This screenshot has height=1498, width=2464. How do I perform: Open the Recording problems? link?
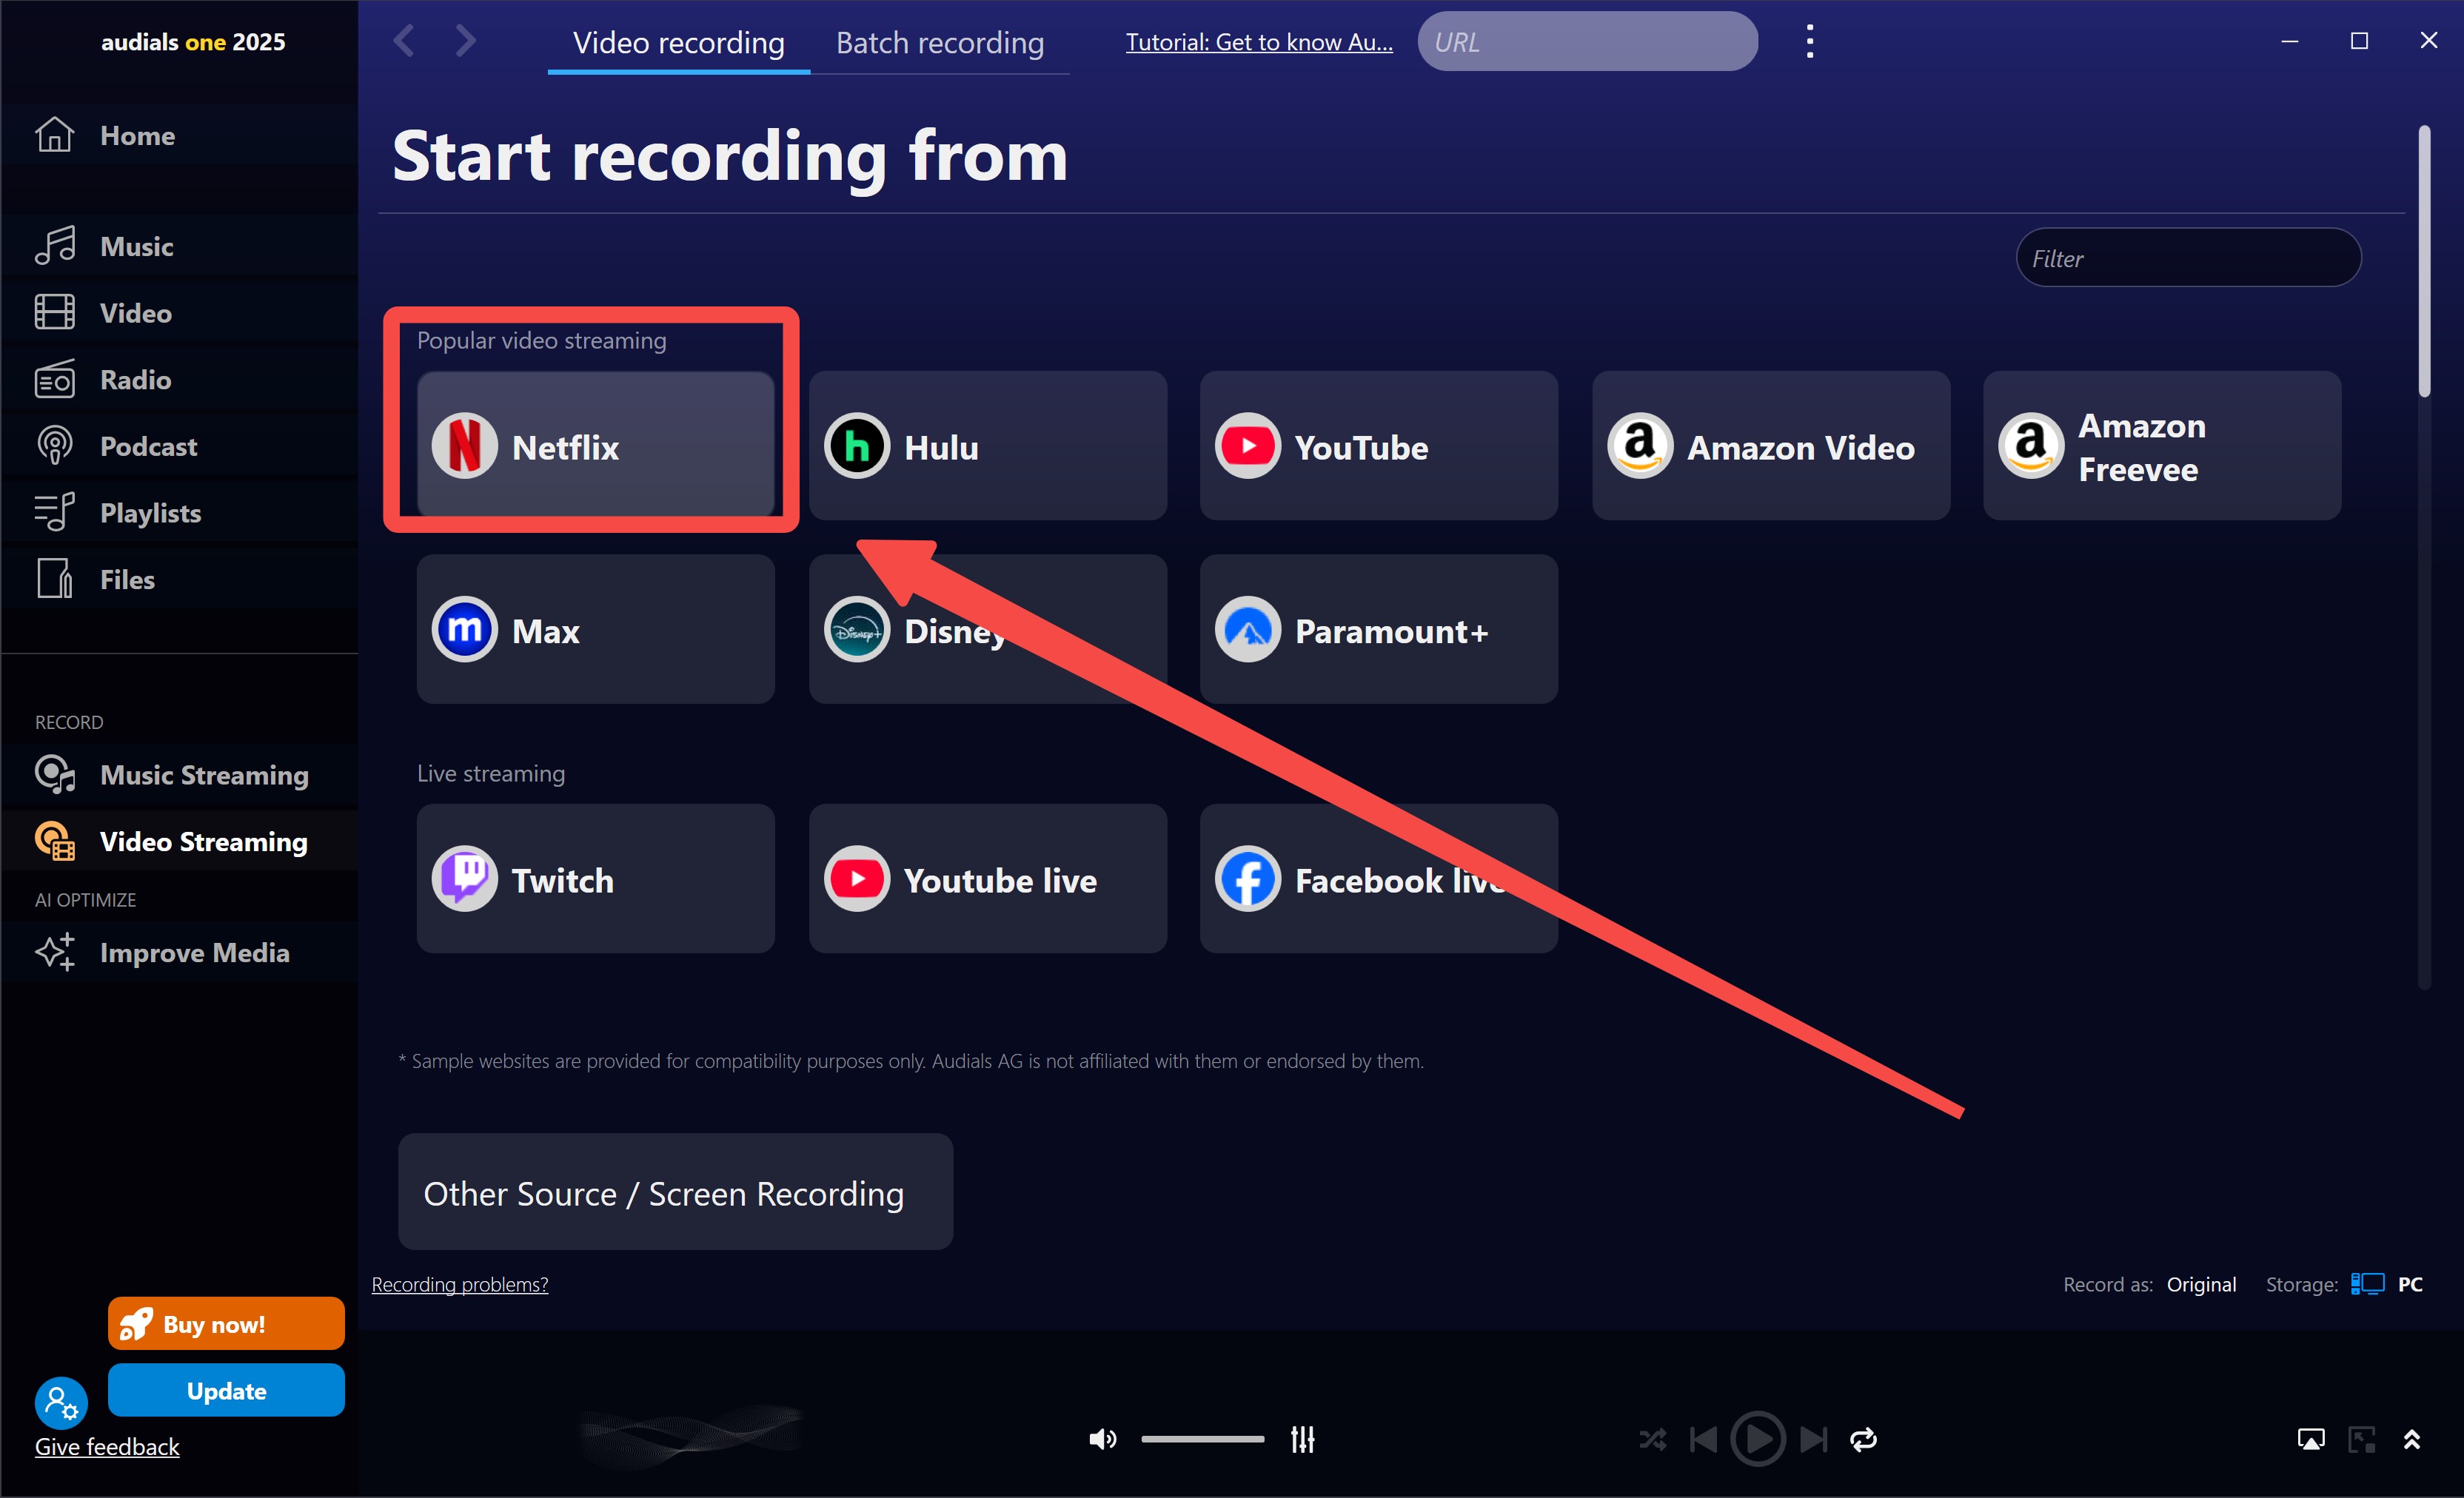click(x=460, y=1284)
